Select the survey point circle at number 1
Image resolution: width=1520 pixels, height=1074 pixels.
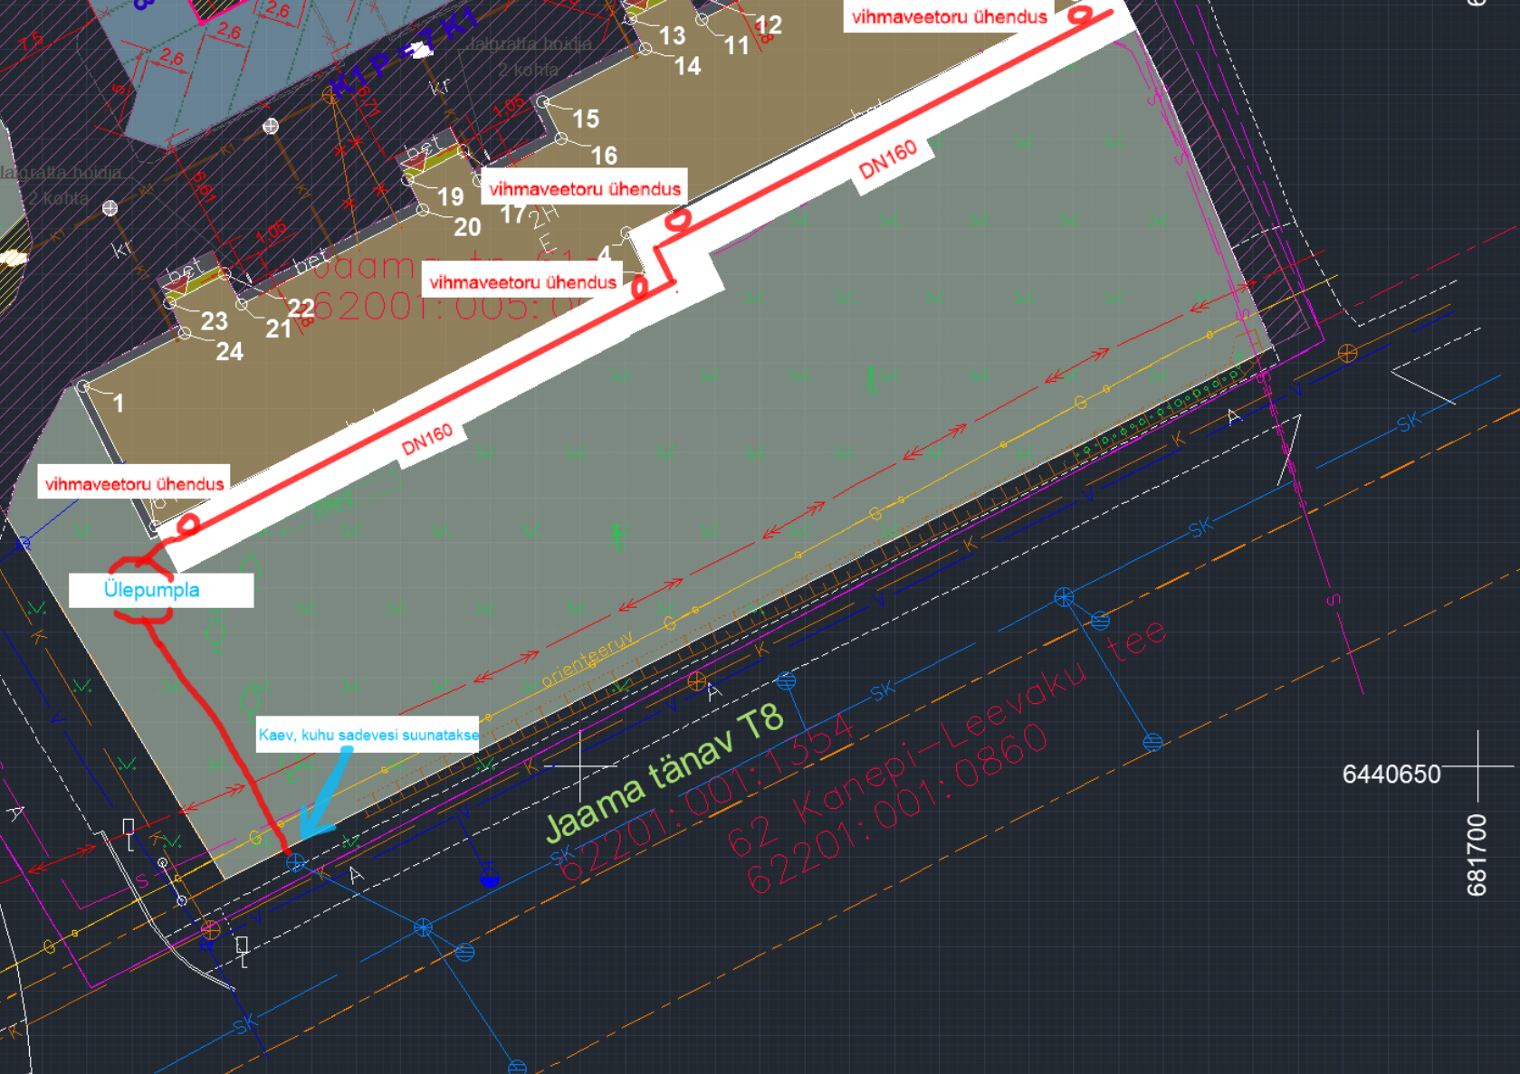[83, 387]
